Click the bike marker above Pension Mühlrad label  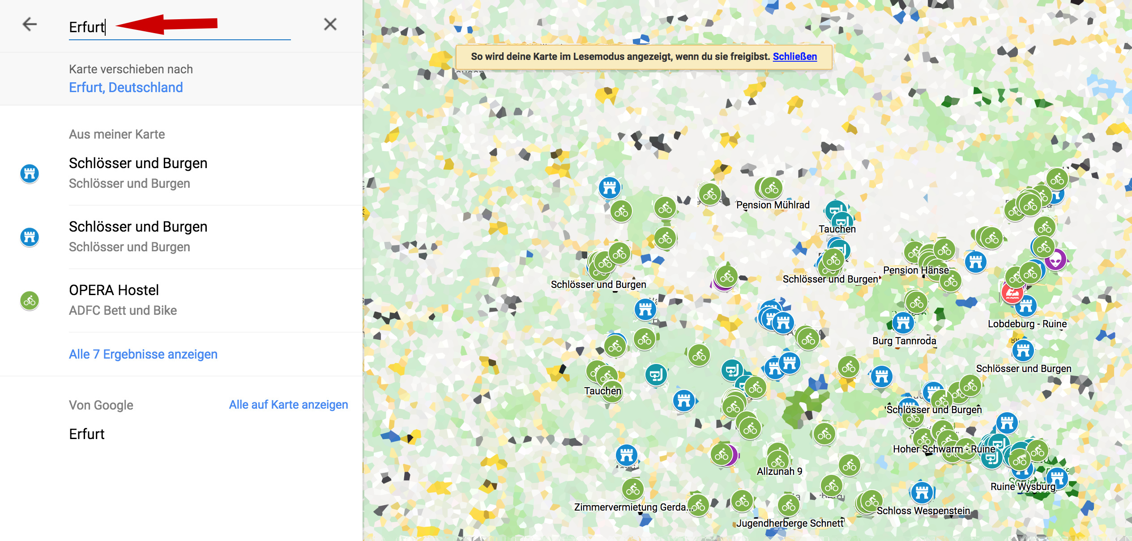[771, 188]
